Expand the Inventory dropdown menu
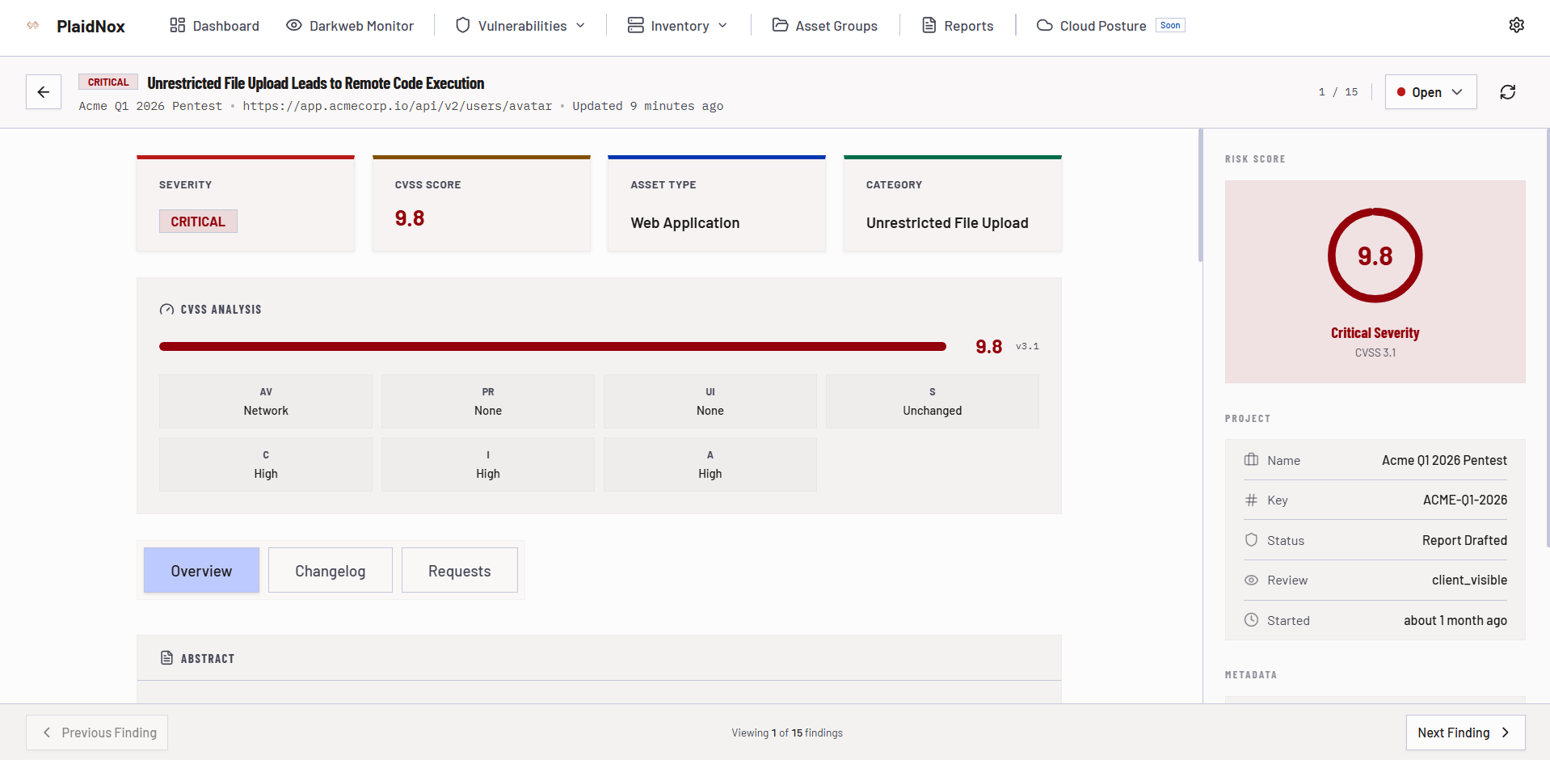 [x=678, y=26]
